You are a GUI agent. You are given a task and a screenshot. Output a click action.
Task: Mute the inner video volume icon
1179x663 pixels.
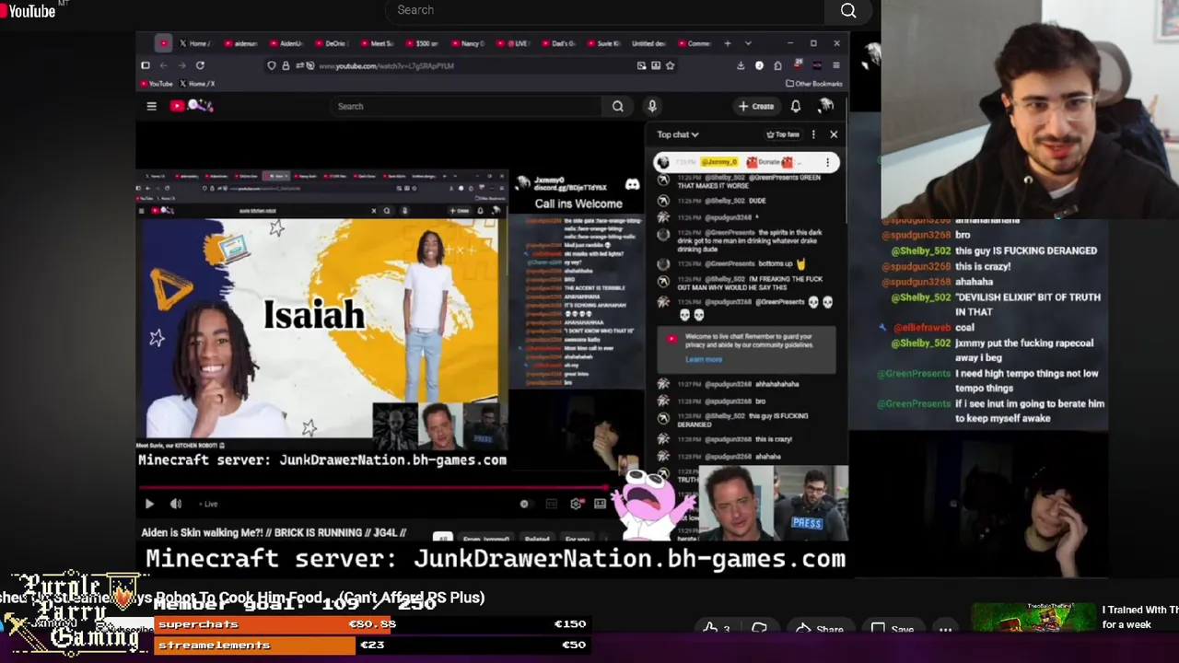pyautogui.click(x=176, y=504)
